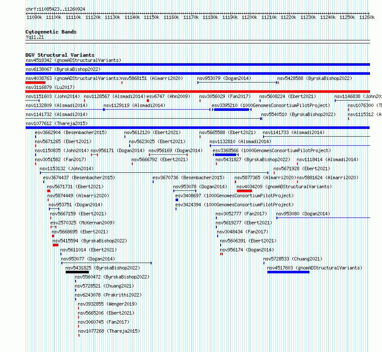Click nsv5415594 (ByrskaBishop2022) label
The height and width of the screenshot is (352, 382).
point(90,241)
